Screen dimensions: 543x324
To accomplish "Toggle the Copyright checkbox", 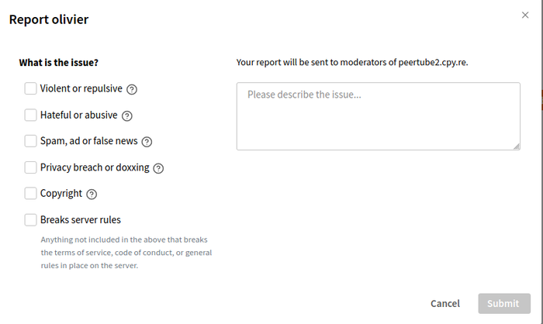I will coord(30,194).
